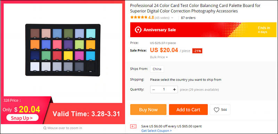Image resolution: width=278 pixels, height=134 pixels.
Task: Click the quantity input field
Action: coord(164,90)
